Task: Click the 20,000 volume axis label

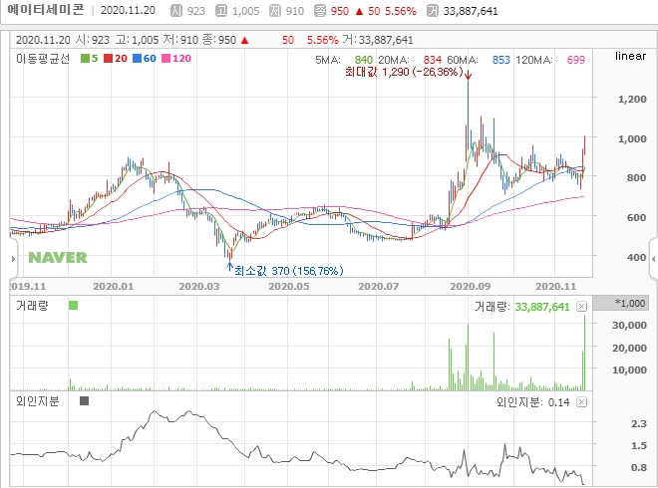Action: click(629, 348)
